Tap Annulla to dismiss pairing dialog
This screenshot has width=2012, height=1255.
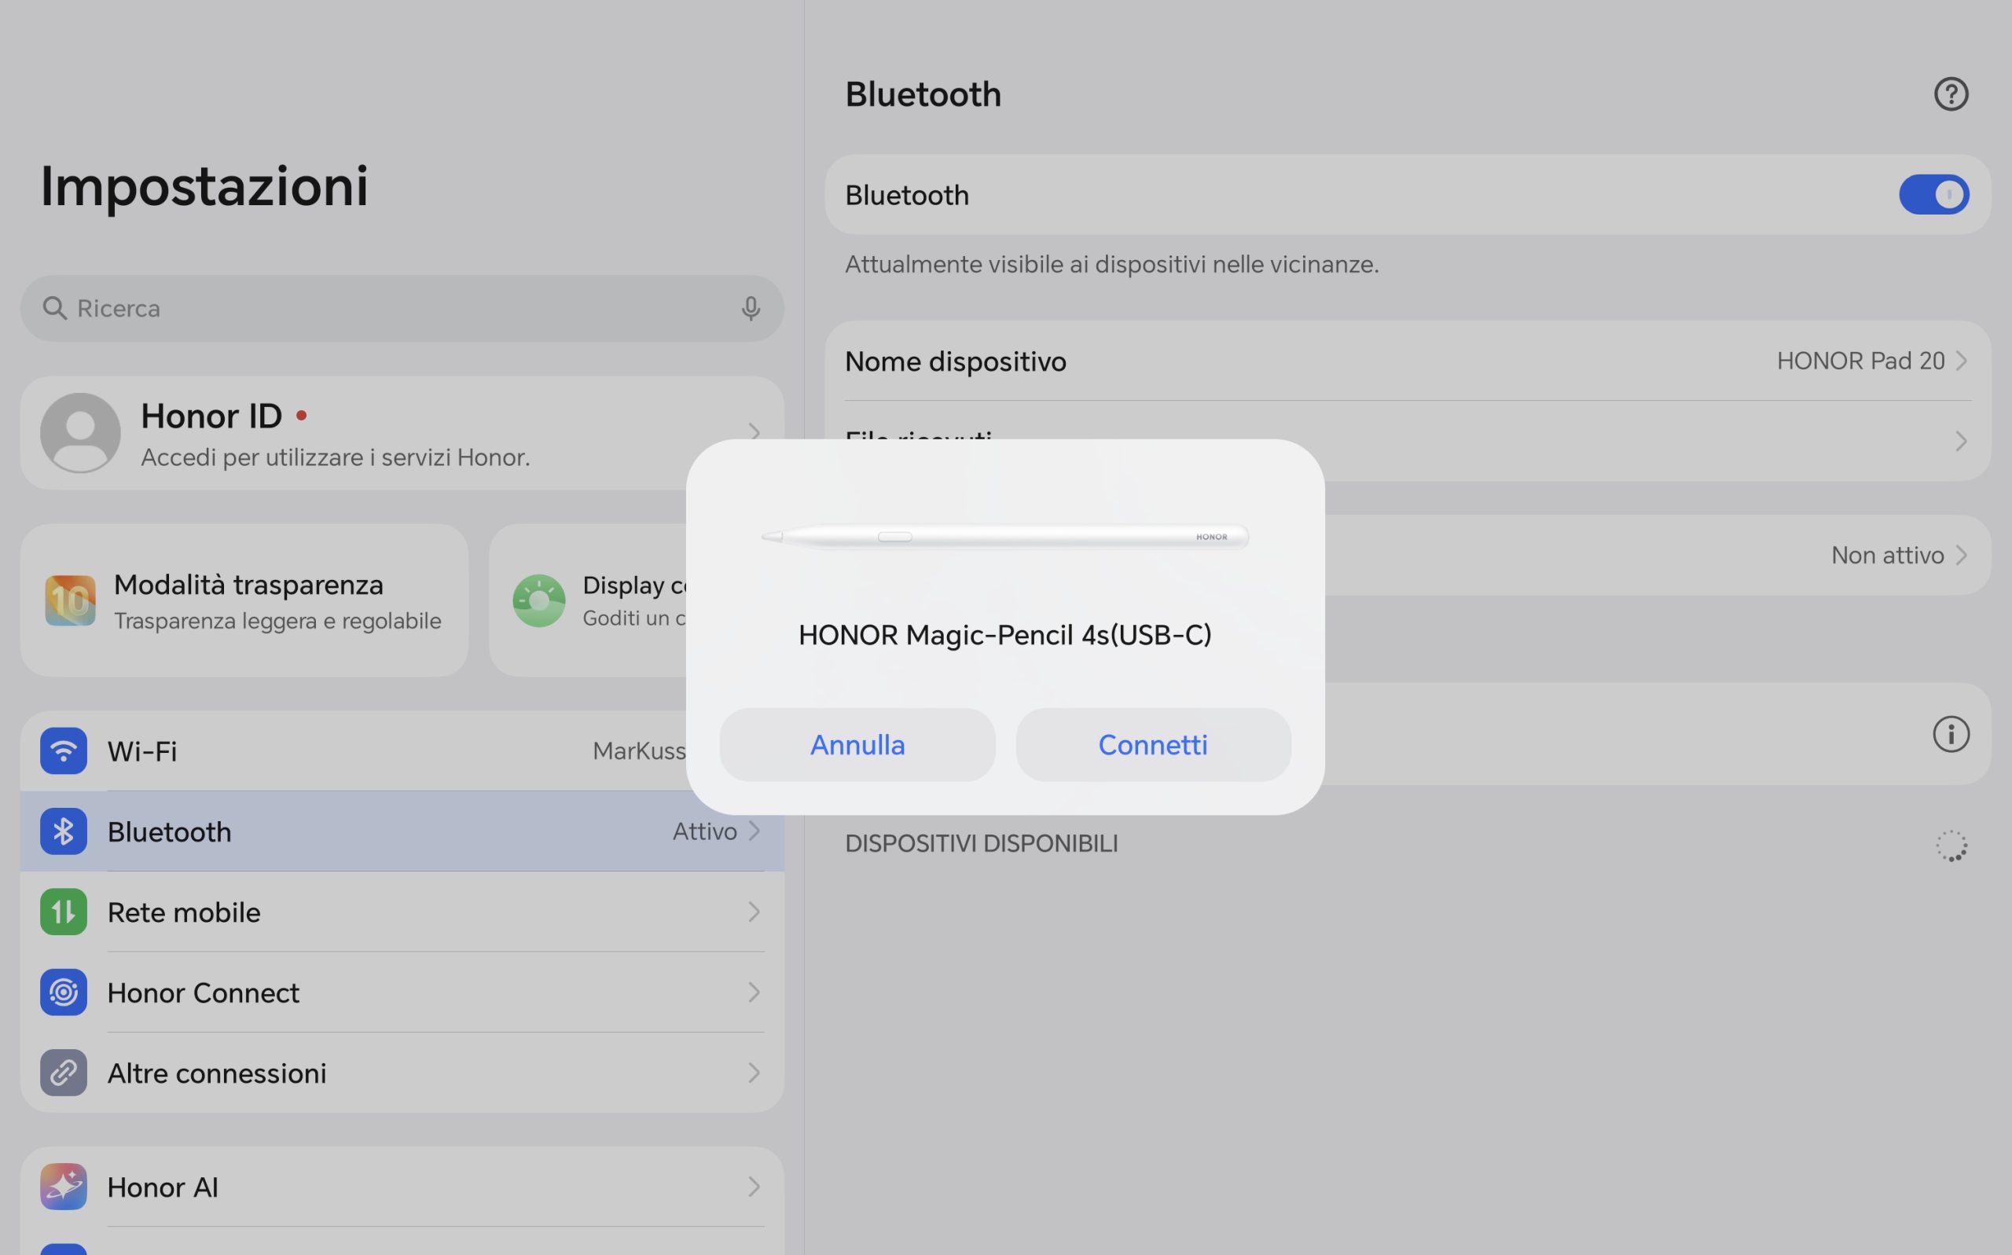(x=857, y=744)
